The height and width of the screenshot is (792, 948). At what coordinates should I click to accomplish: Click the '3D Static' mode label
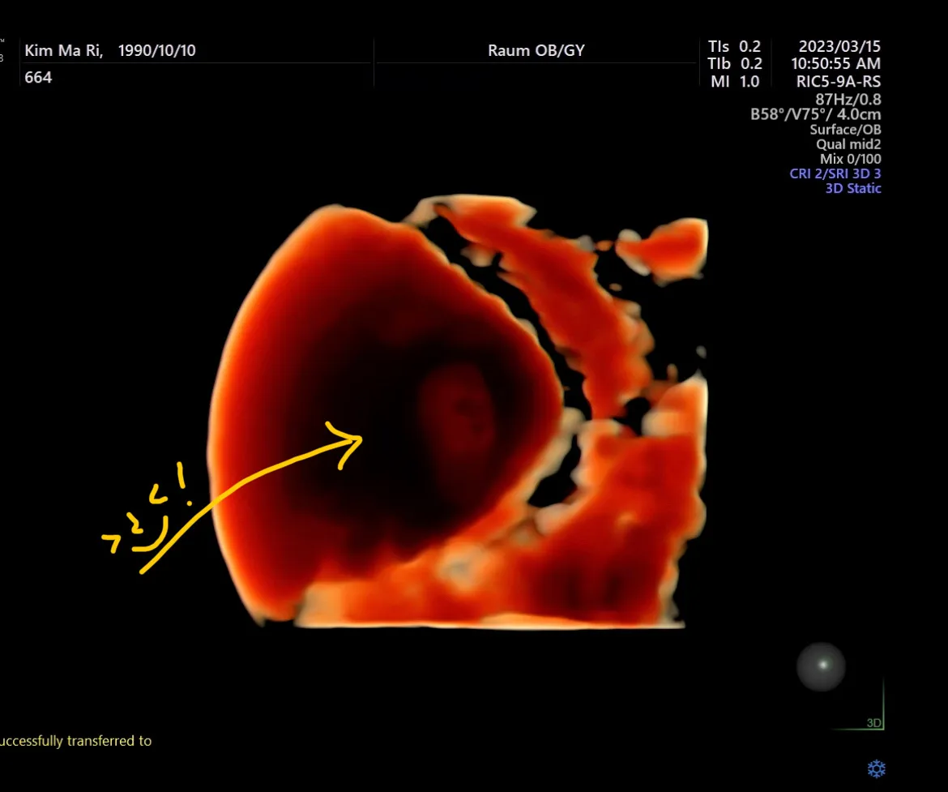tap(853, 188)
